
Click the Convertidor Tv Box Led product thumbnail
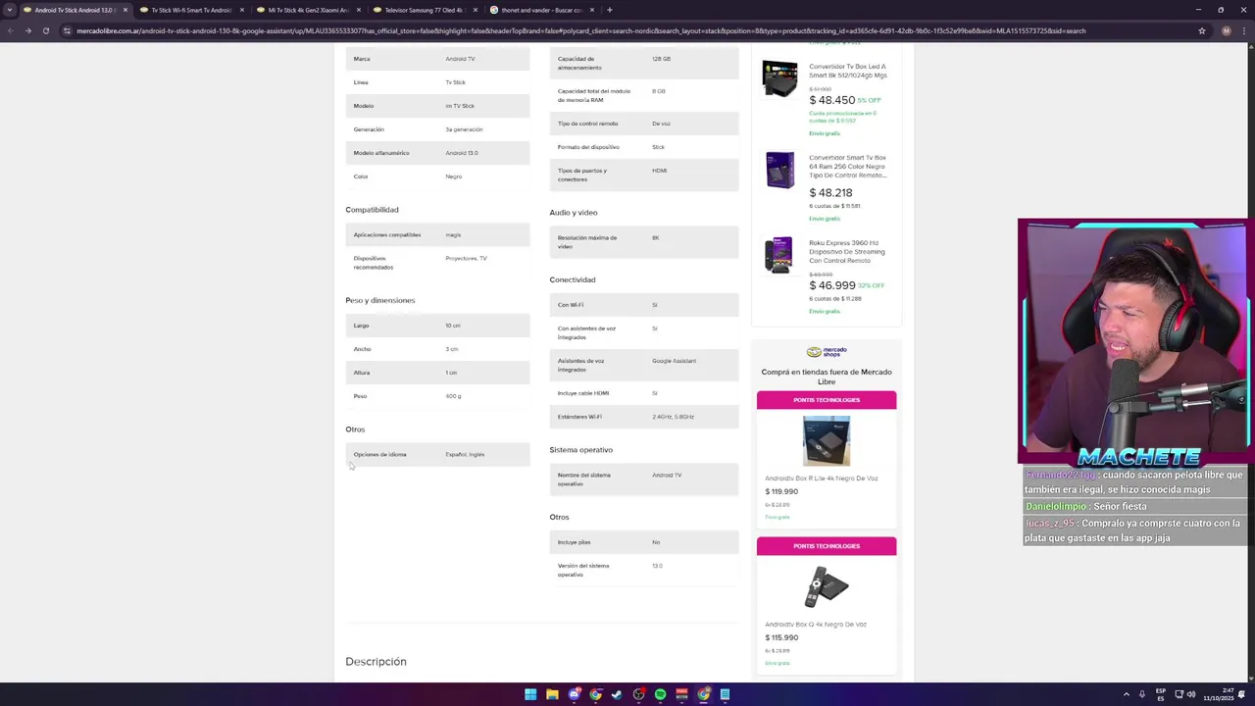780,78
